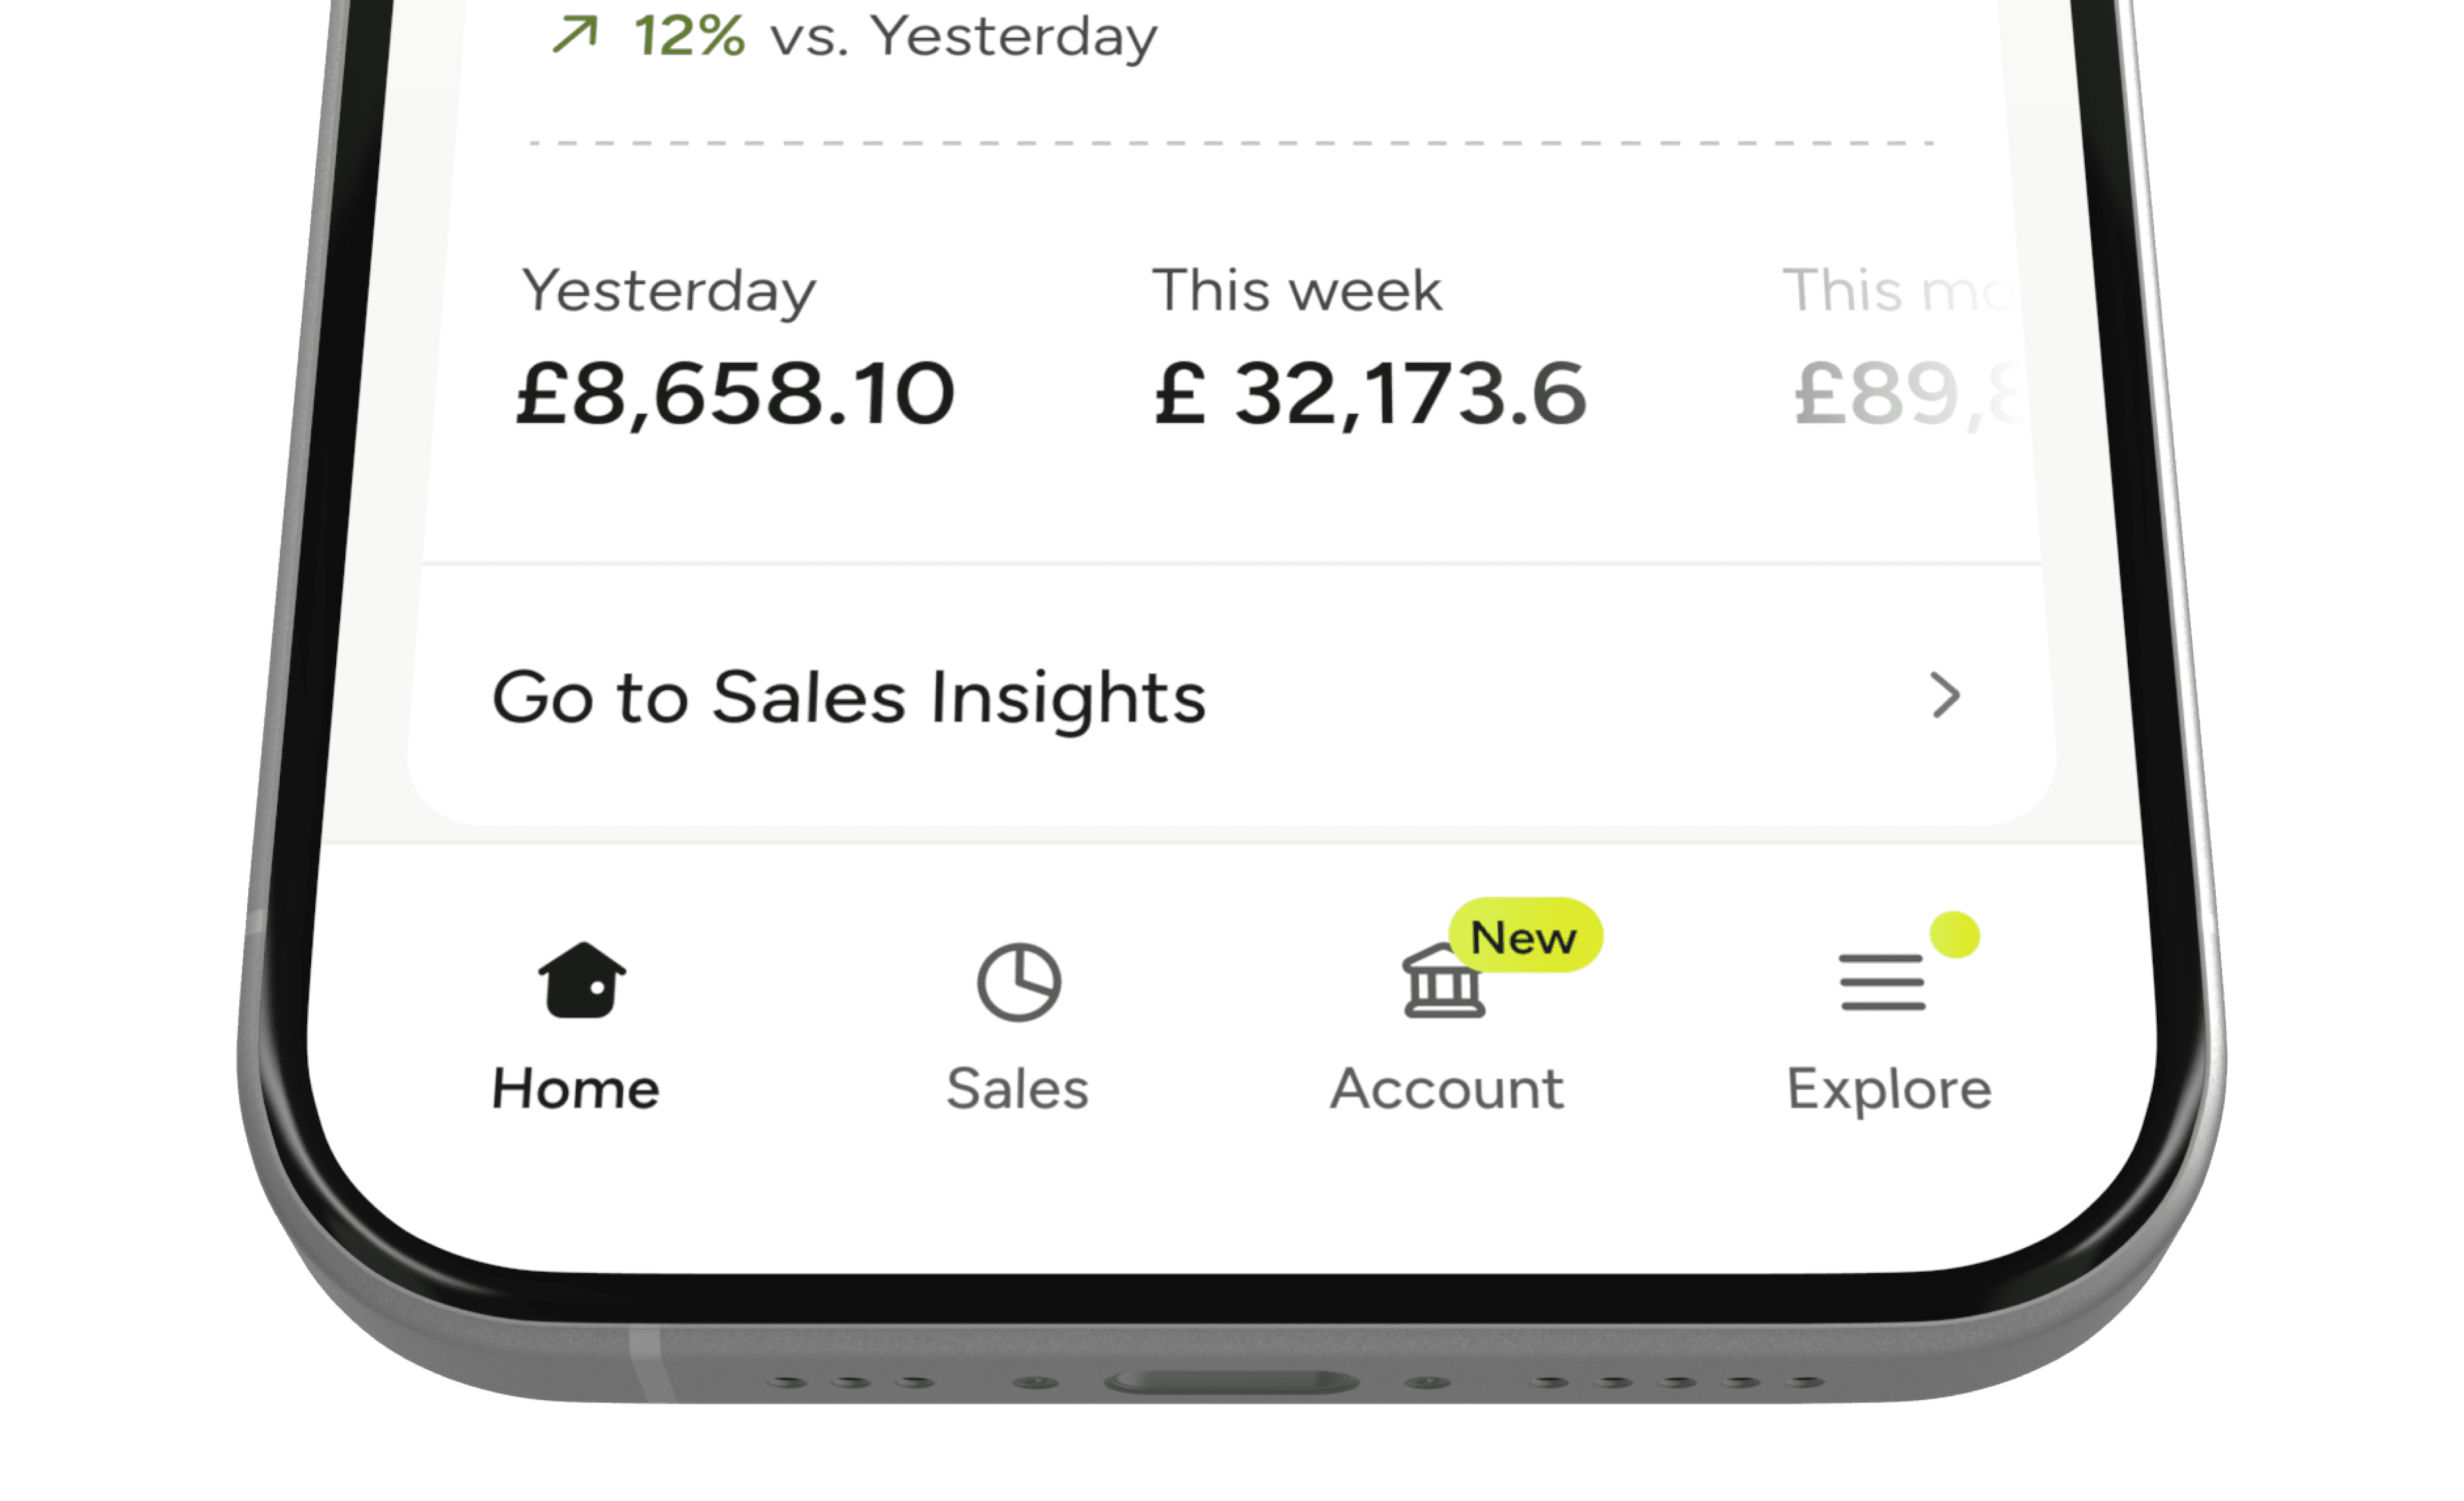
Task: Select the Home tab label
Action: (576, 1088)
